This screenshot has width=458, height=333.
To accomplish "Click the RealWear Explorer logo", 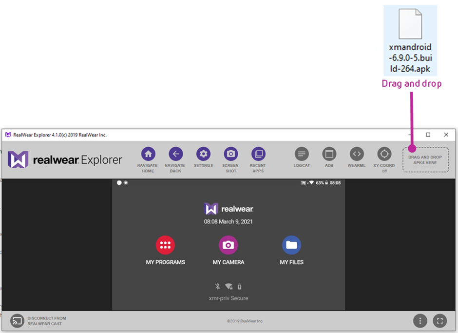I will [x=65, y=160].
